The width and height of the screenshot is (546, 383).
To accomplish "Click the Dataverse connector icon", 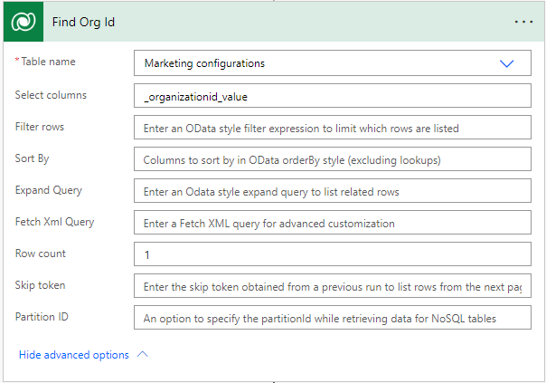I will (x=22, y=21).
